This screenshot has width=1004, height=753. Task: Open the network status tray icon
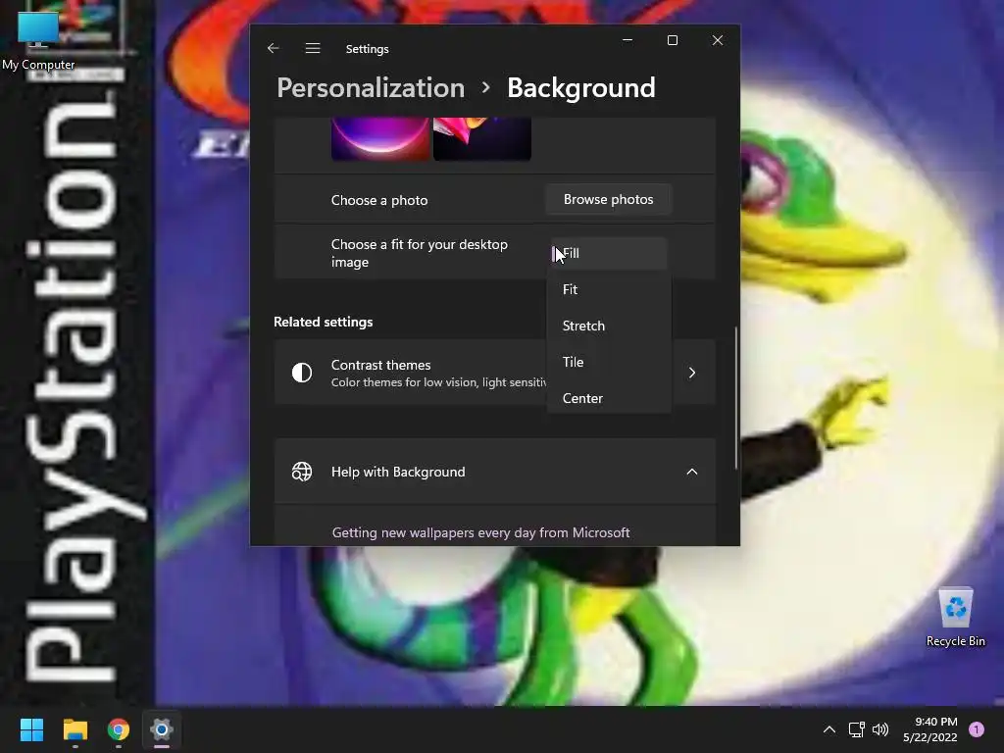[x=857, y=729]
